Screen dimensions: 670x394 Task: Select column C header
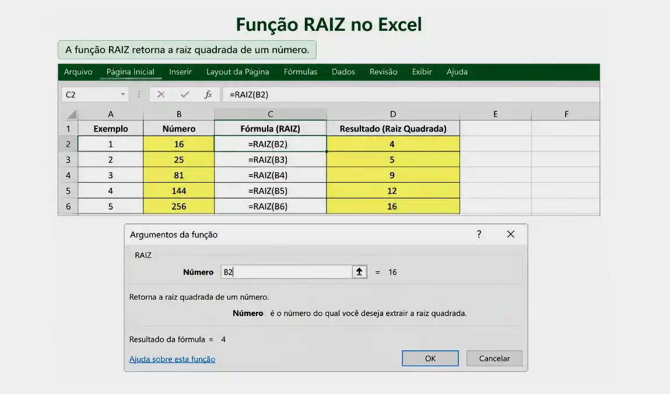point(270,114)
